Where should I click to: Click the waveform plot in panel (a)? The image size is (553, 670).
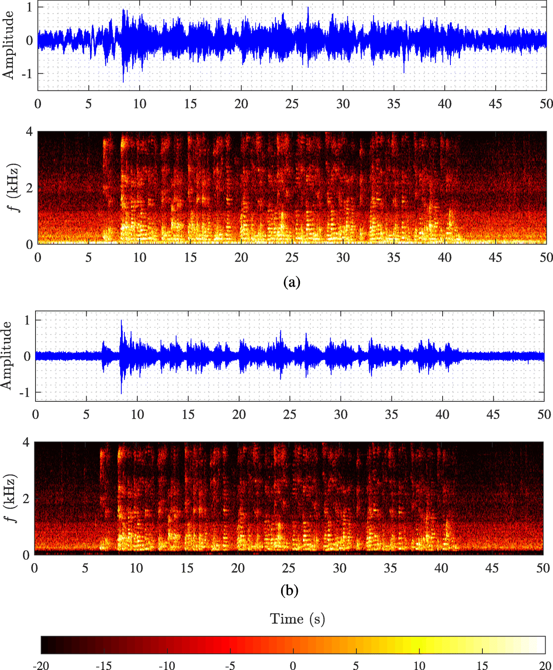coord(292,45)
